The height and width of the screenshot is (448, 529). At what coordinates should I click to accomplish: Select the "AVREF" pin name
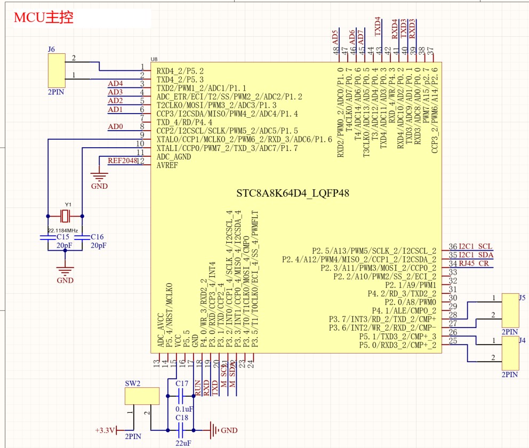(167, 165)
